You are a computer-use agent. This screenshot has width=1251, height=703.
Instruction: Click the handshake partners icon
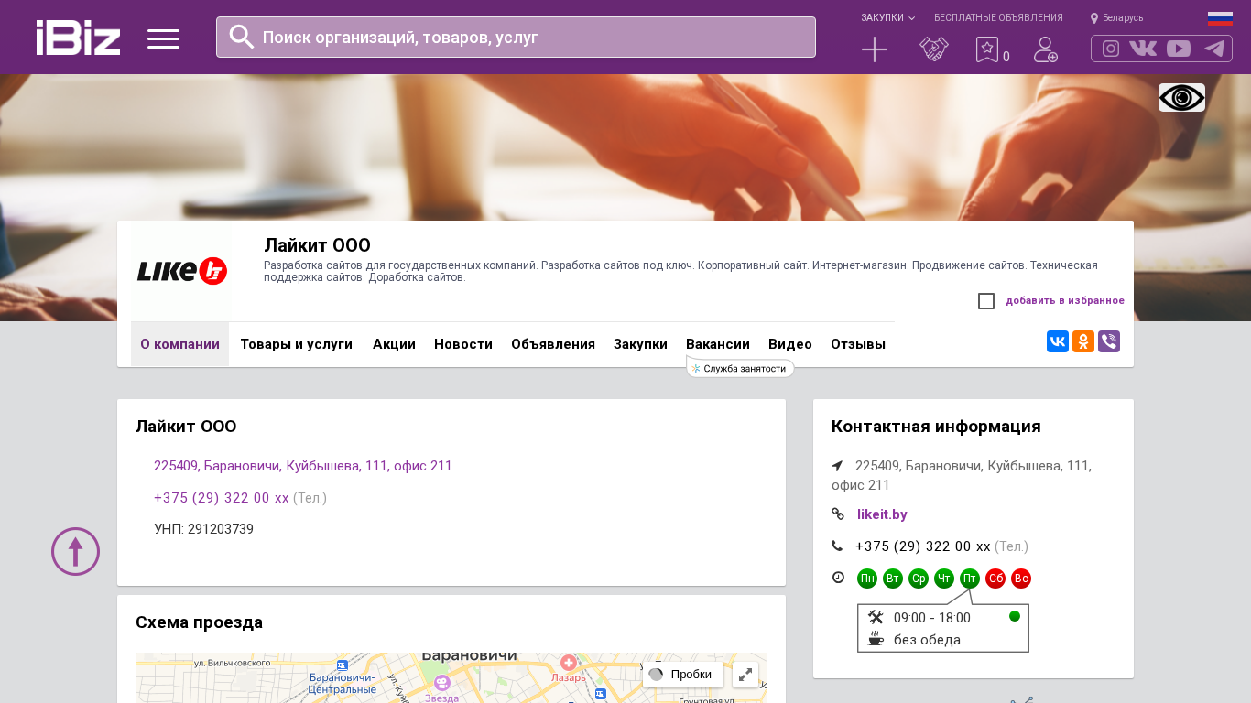tap(933, 49)
